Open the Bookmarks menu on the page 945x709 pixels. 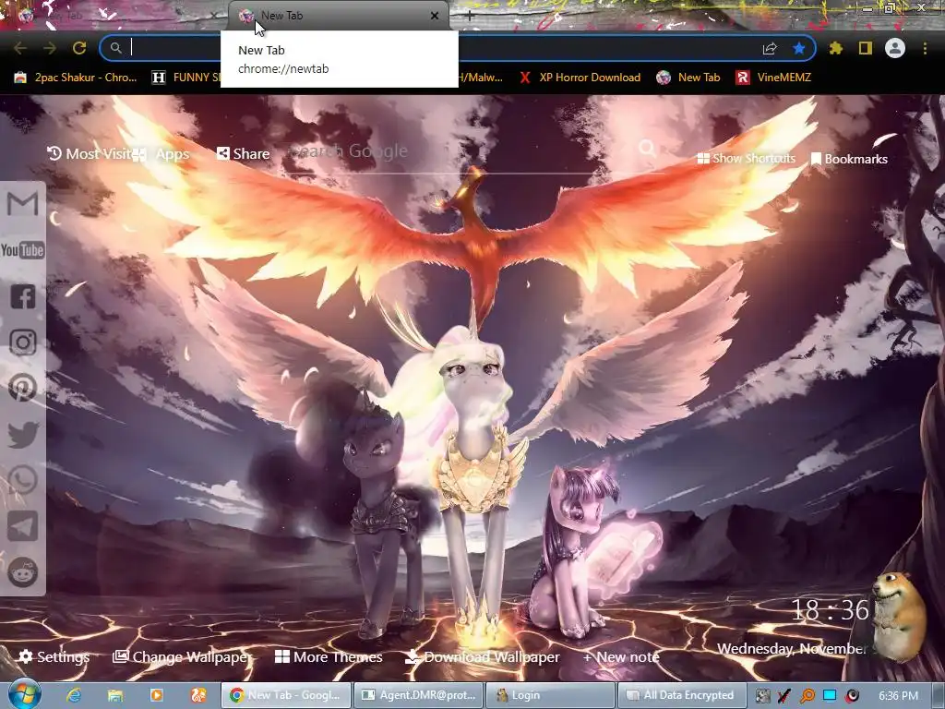[x=850, y=159]
